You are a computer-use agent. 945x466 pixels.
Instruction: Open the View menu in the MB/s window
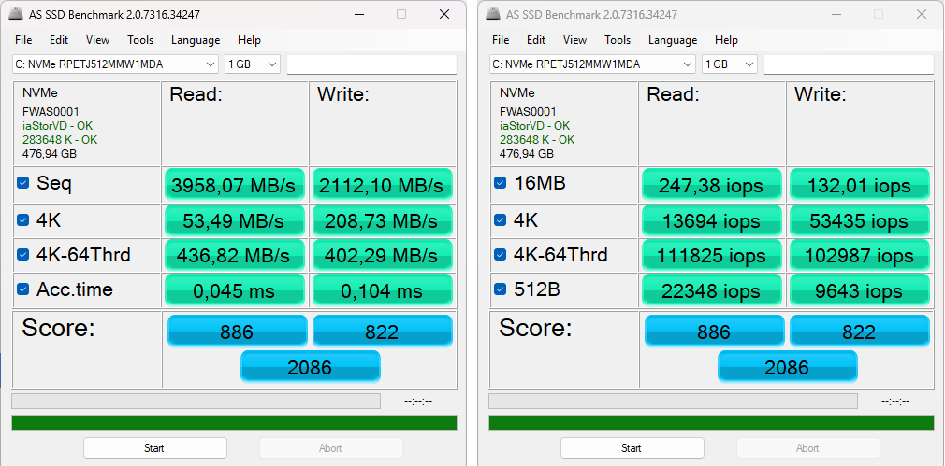(97, 40)
